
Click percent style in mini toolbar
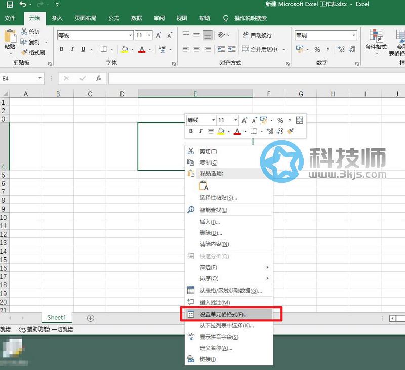(x=280, y=120)
